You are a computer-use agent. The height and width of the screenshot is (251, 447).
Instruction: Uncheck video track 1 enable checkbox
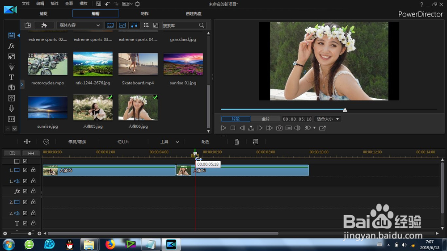tap(25, 170)
